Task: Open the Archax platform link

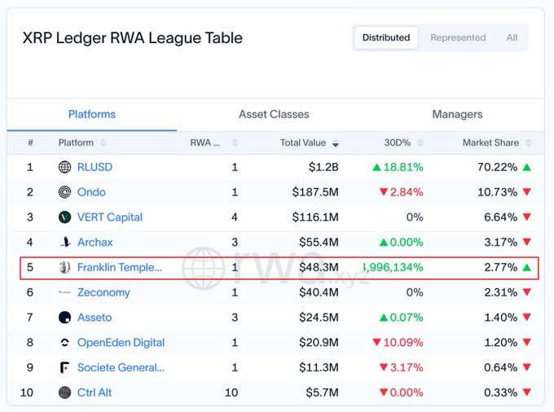Action: (95, 242)
